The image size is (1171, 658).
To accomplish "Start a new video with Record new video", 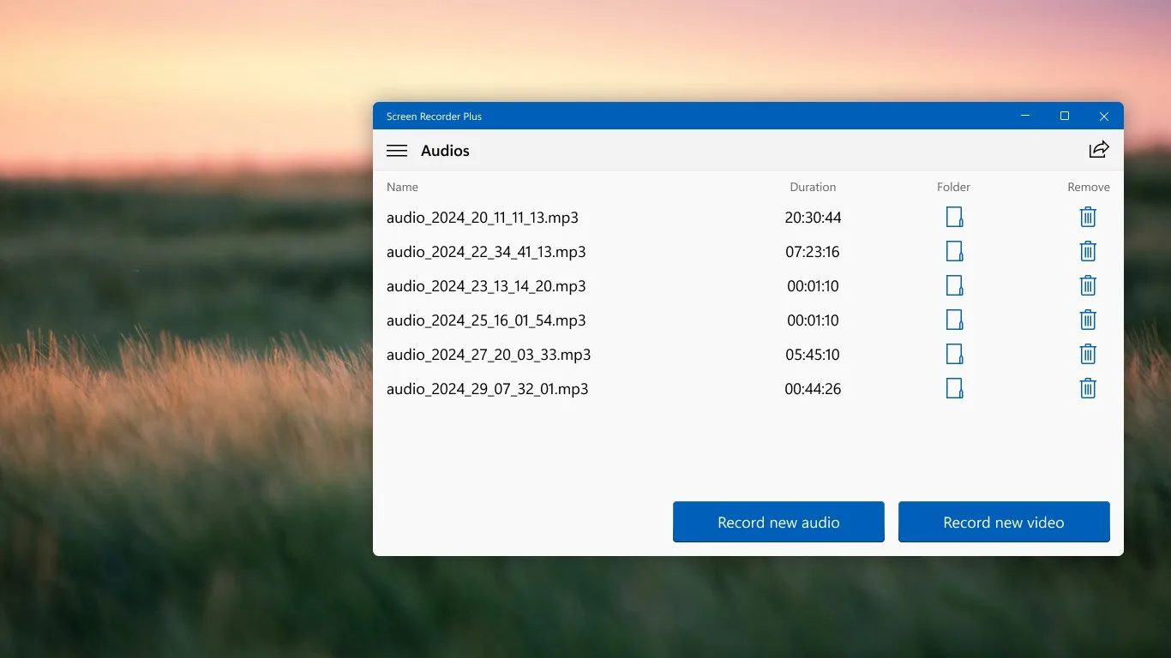I will pos(1004,522).
